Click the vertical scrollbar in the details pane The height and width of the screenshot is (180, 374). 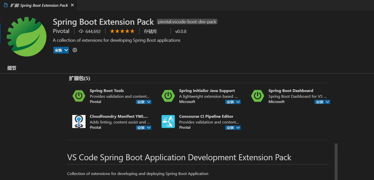tap(336, 161)
